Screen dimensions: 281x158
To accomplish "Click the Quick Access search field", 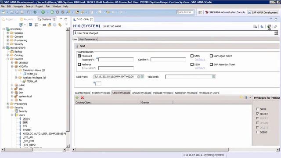I will [x=185, y=12].
